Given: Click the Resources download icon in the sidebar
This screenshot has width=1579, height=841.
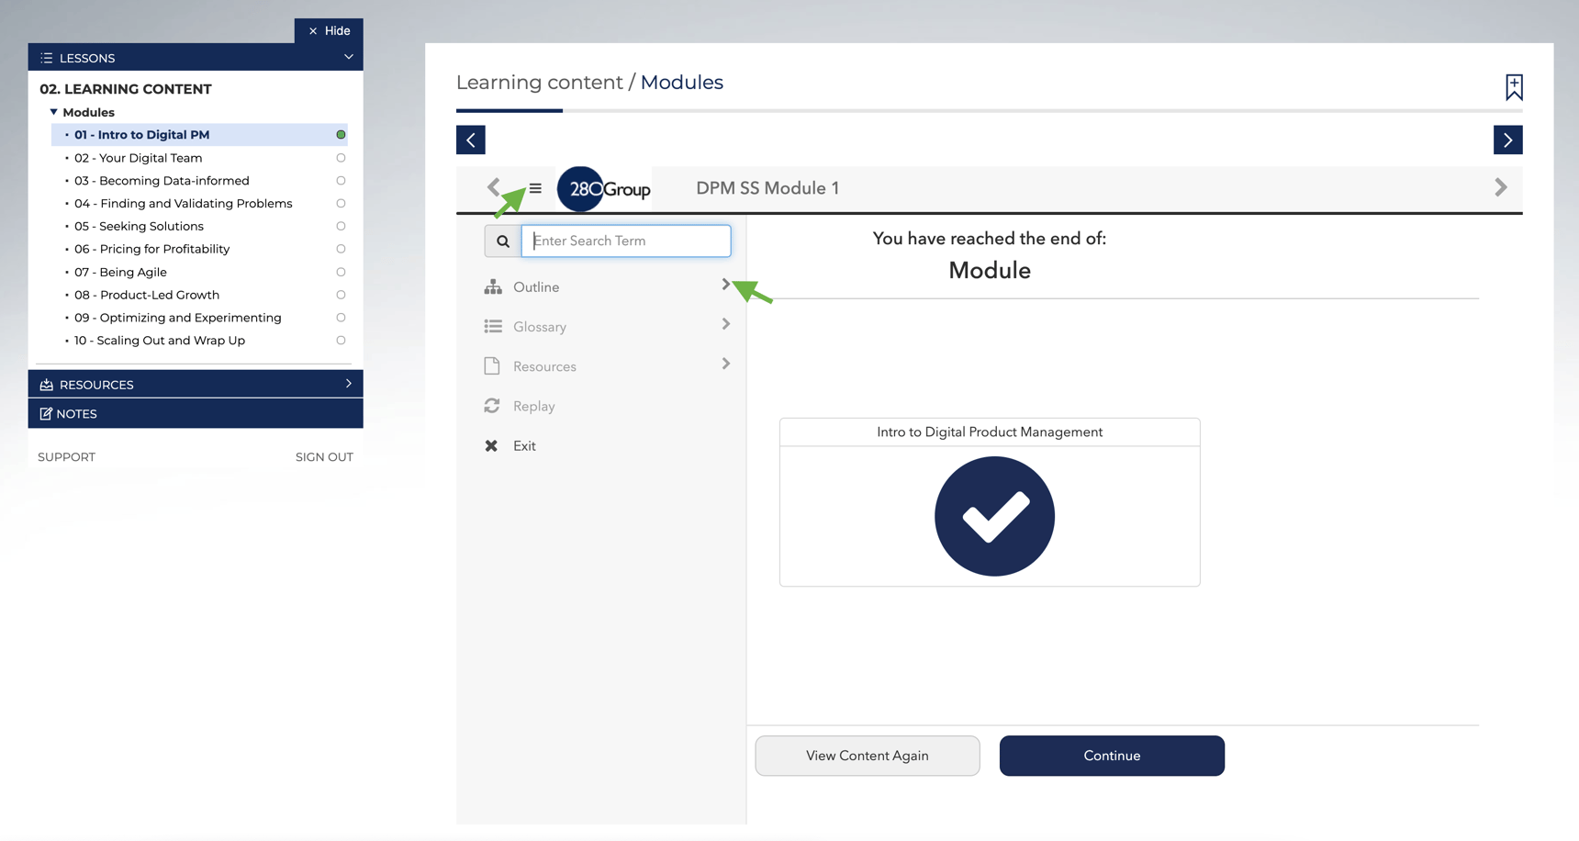Looking at the screenshot, I should click(x=47, y=385).
